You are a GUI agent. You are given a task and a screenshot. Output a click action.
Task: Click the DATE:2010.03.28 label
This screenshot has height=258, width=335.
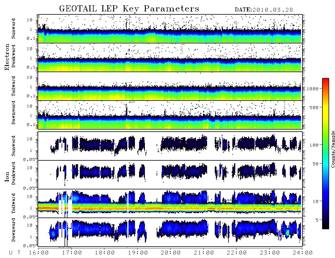pyautogui.click(x=264, y=10)
